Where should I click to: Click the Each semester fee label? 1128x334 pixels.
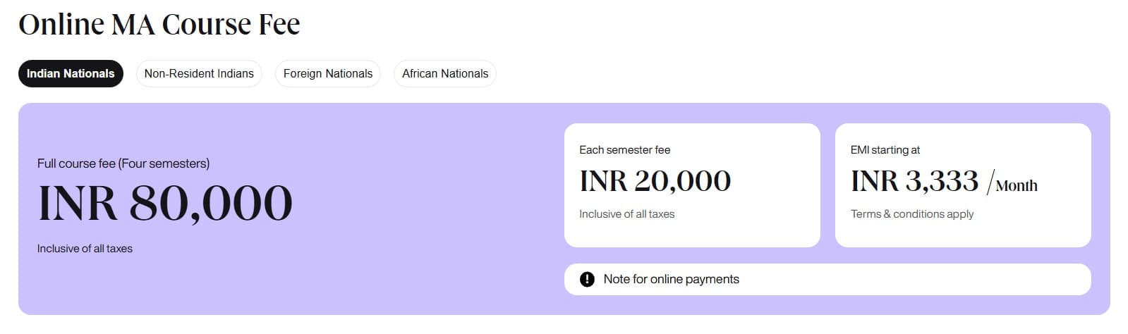[x=624, y=149]
